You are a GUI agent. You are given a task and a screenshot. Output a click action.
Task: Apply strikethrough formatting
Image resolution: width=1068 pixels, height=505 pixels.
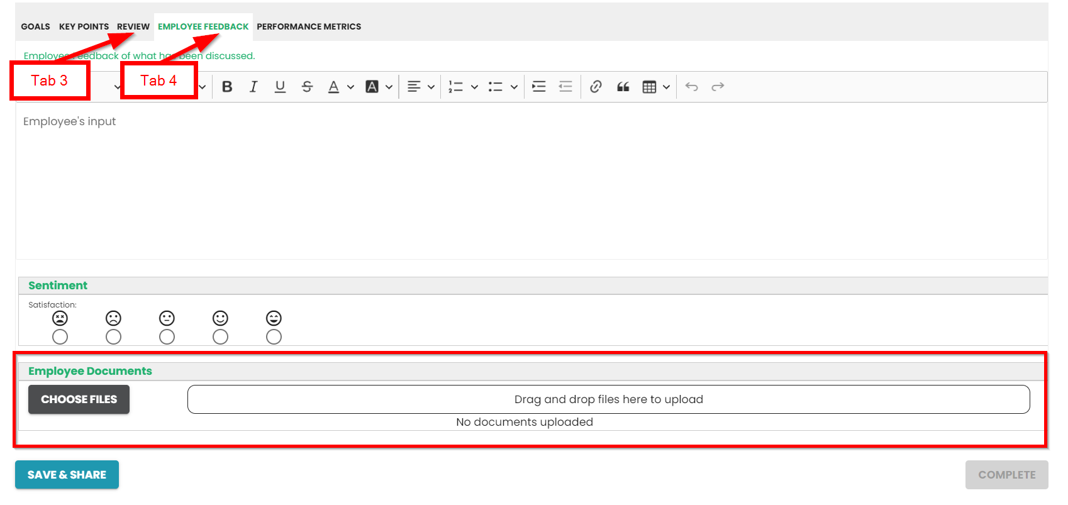tap(307, 87)
